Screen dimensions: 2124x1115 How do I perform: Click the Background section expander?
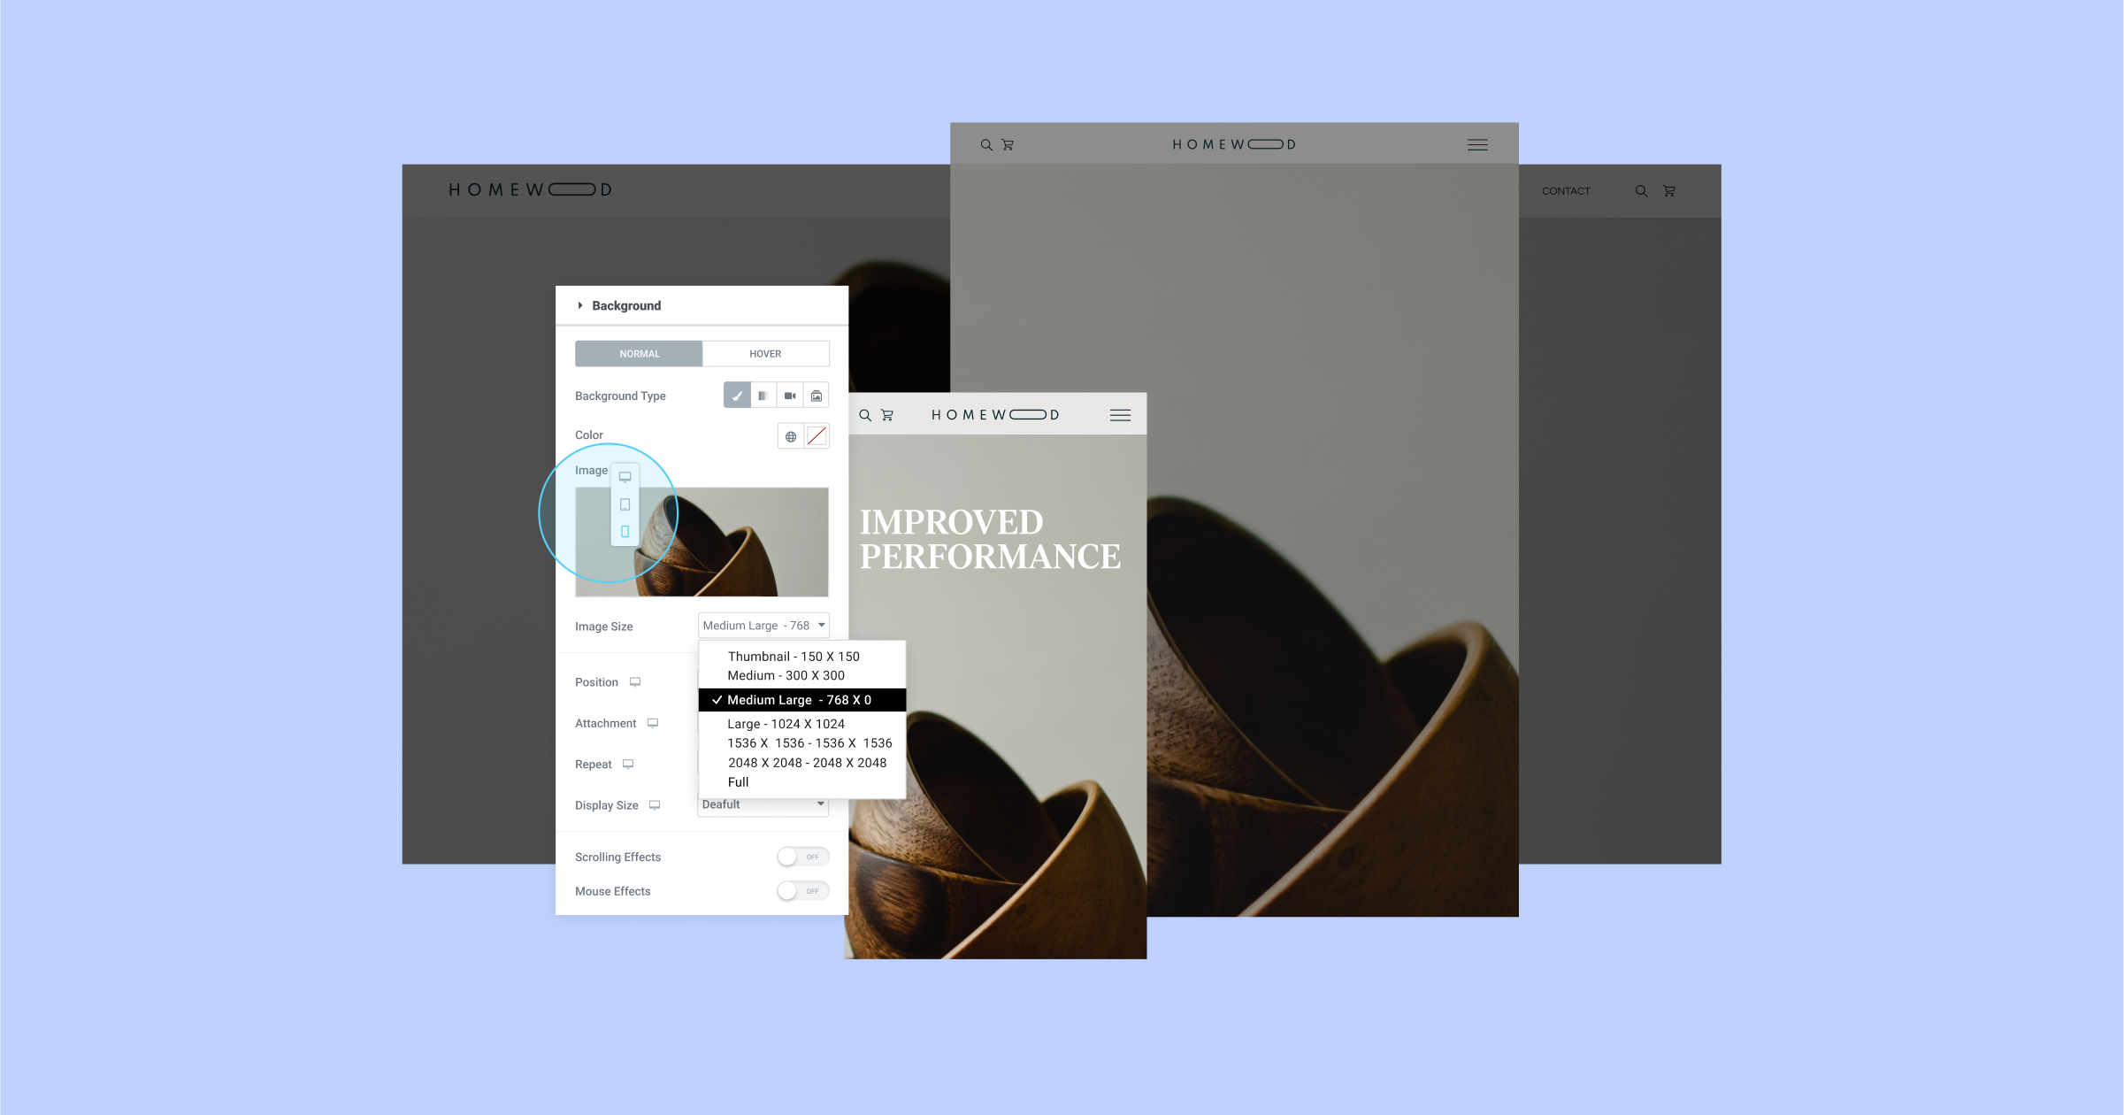pyautogui.click(x=581, y=305)
